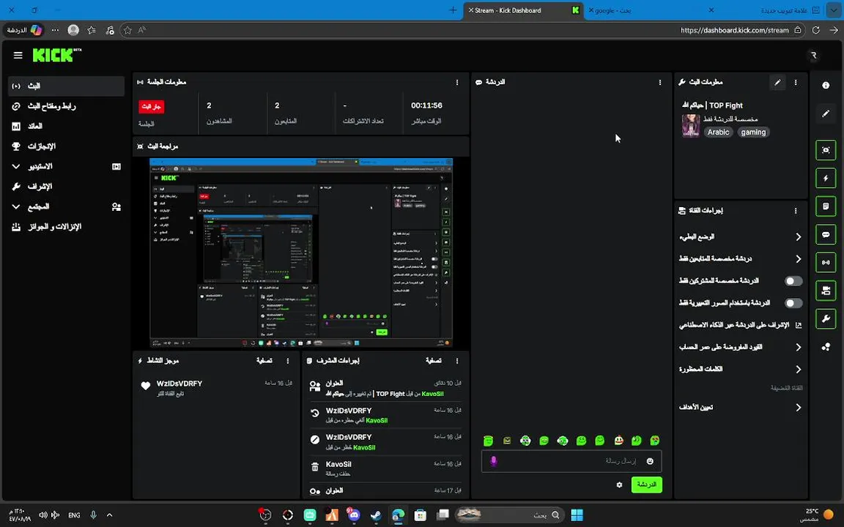Toggle the broadcast signal widget sidebar icon
This screenshot has width=844, height=527.
click(x=825, y=263)
